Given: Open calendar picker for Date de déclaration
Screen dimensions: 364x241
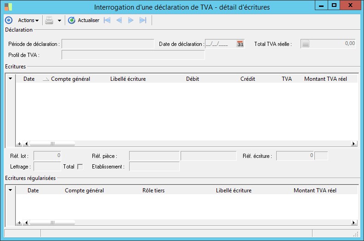Looking at the screenshot, I should [x=240, y=44].
